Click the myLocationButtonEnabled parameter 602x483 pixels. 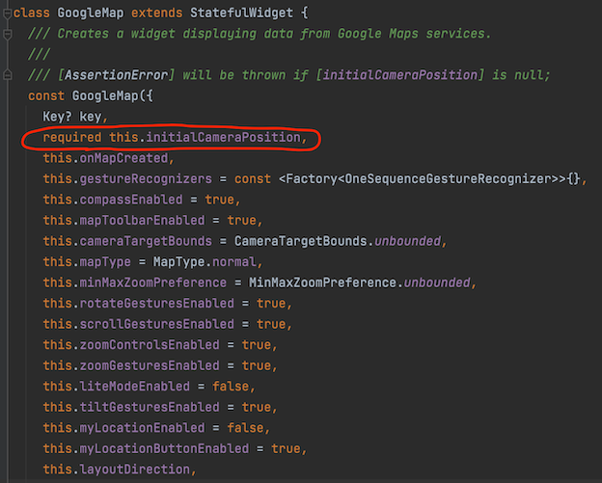point(175,448)
